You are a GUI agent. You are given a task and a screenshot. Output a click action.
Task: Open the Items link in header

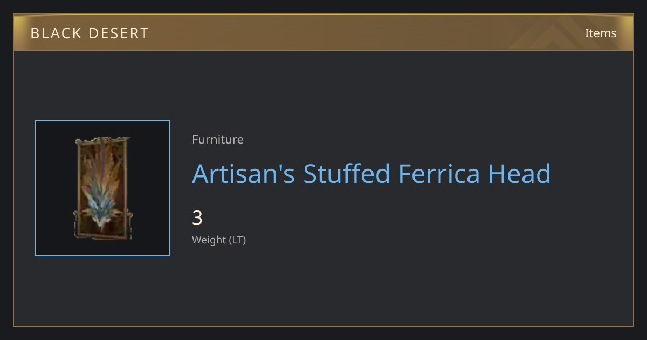tap(601, 33)
